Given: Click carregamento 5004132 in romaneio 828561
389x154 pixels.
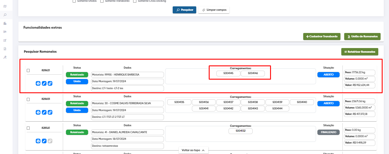Looking at the screenshot, I should (x=240, y=131).
